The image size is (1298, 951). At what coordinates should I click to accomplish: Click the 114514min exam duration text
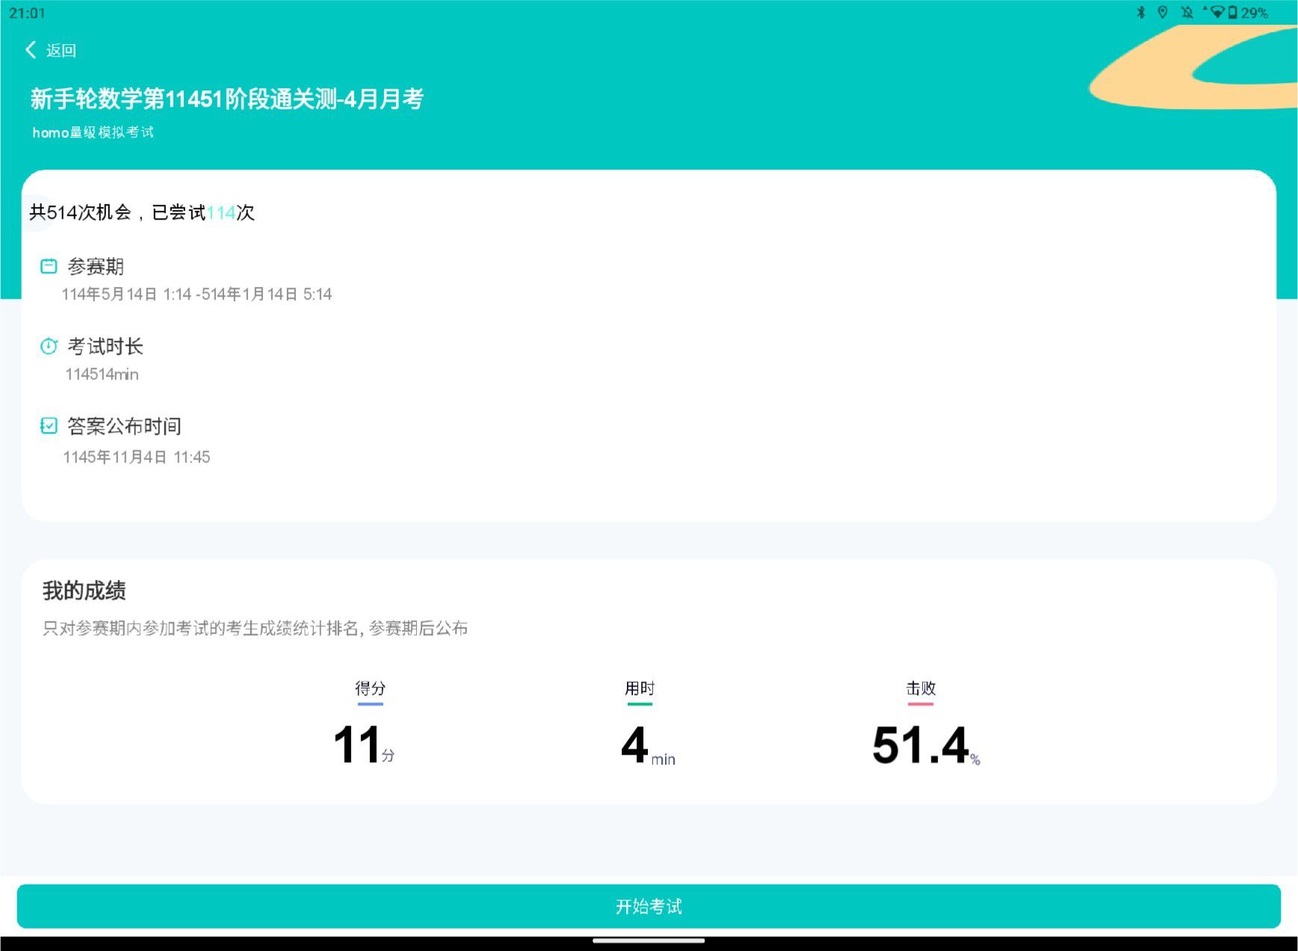(102, 374)
